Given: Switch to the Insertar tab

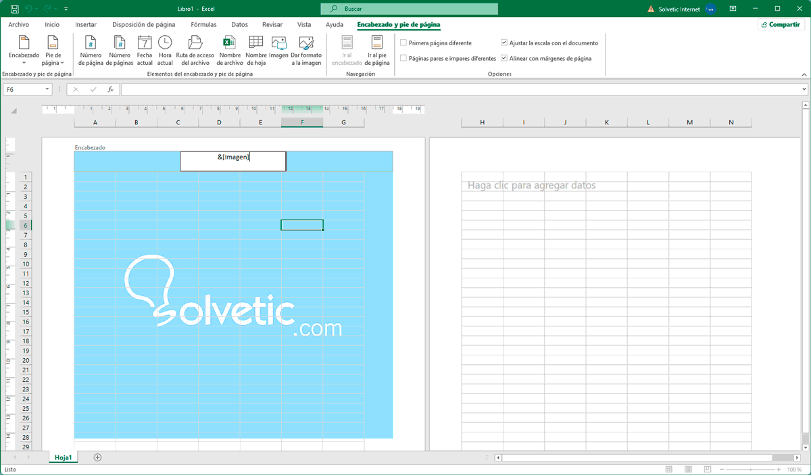Looking at the screenshot, I should point(86,24).
